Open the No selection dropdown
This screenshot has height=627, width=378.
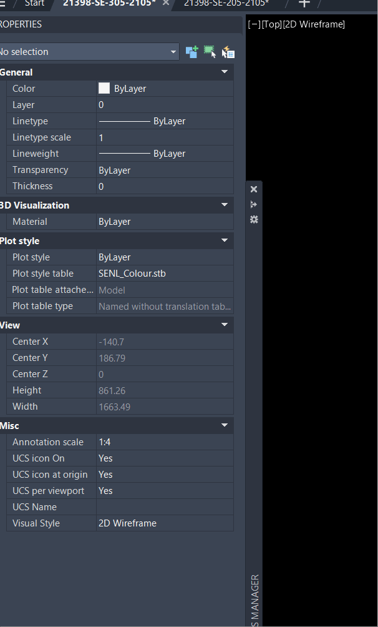[x=174, y=52]
